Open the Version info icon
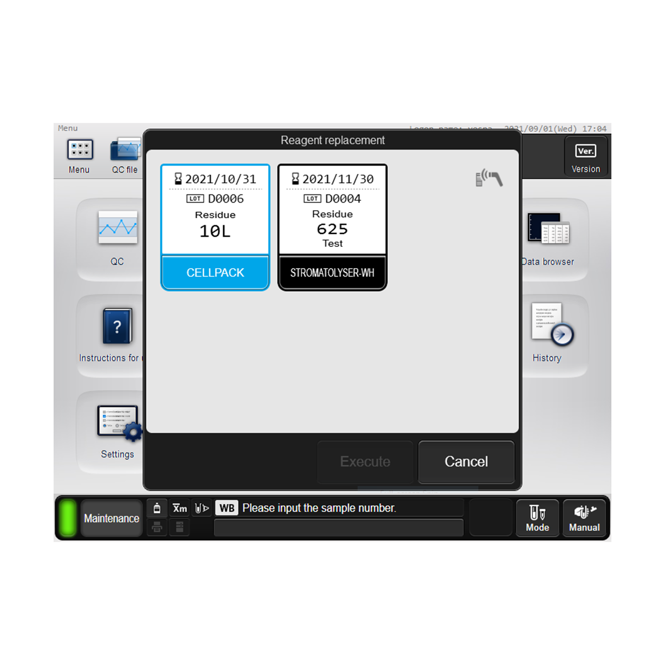The height and width of the screenshot is (665, 665). (586, 157)
